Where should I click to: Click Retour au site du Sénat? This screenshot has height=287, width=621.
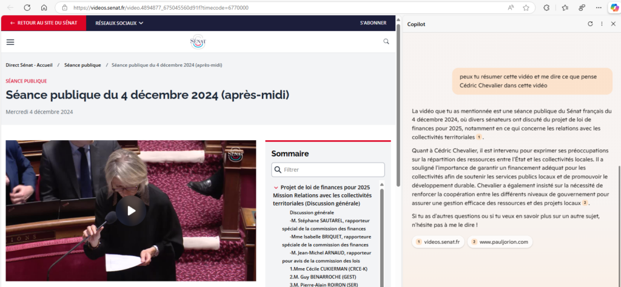pos(44,23)
